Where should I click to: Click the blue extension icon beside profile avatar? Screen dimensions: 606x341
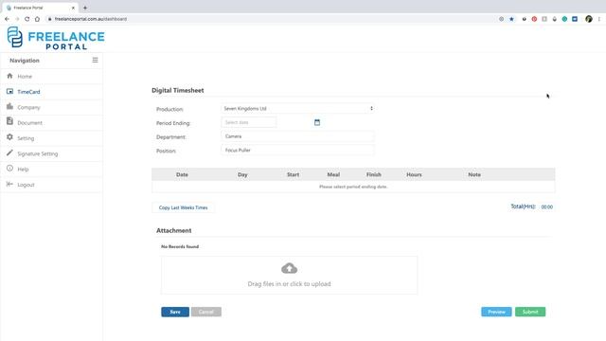pyautogui.click(x=575, y=19)
